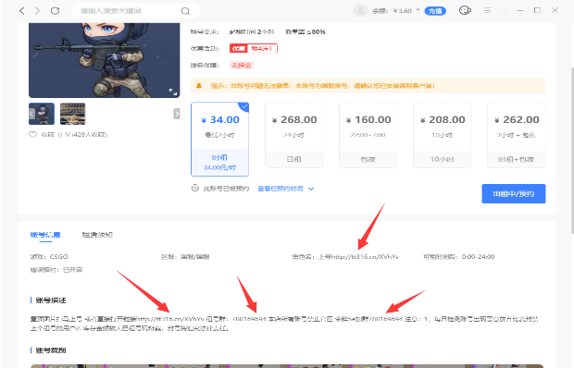Screen dimensions: 574x368
Task: Select the ¥34.00 hourly rental option
Action: pos(219,140)
